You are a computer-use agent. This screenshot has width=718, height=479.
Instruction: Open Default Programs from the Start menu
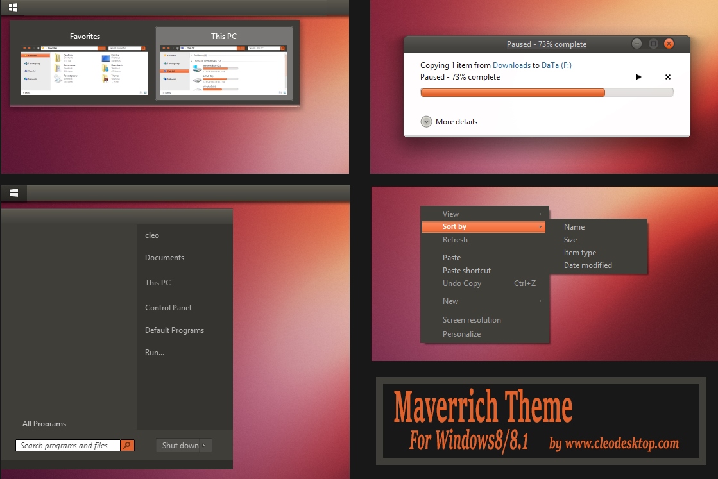tap(175, 330)
